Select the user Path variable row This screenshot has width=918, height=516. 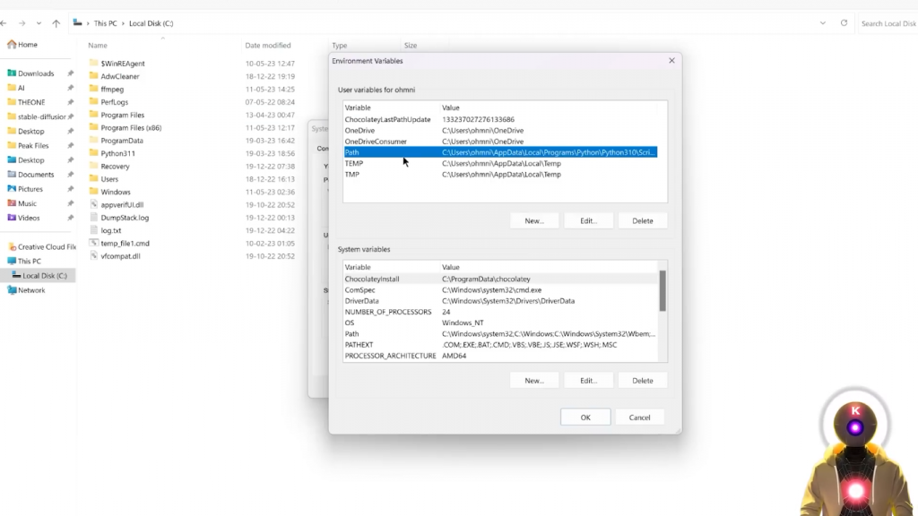coord(500,152)
